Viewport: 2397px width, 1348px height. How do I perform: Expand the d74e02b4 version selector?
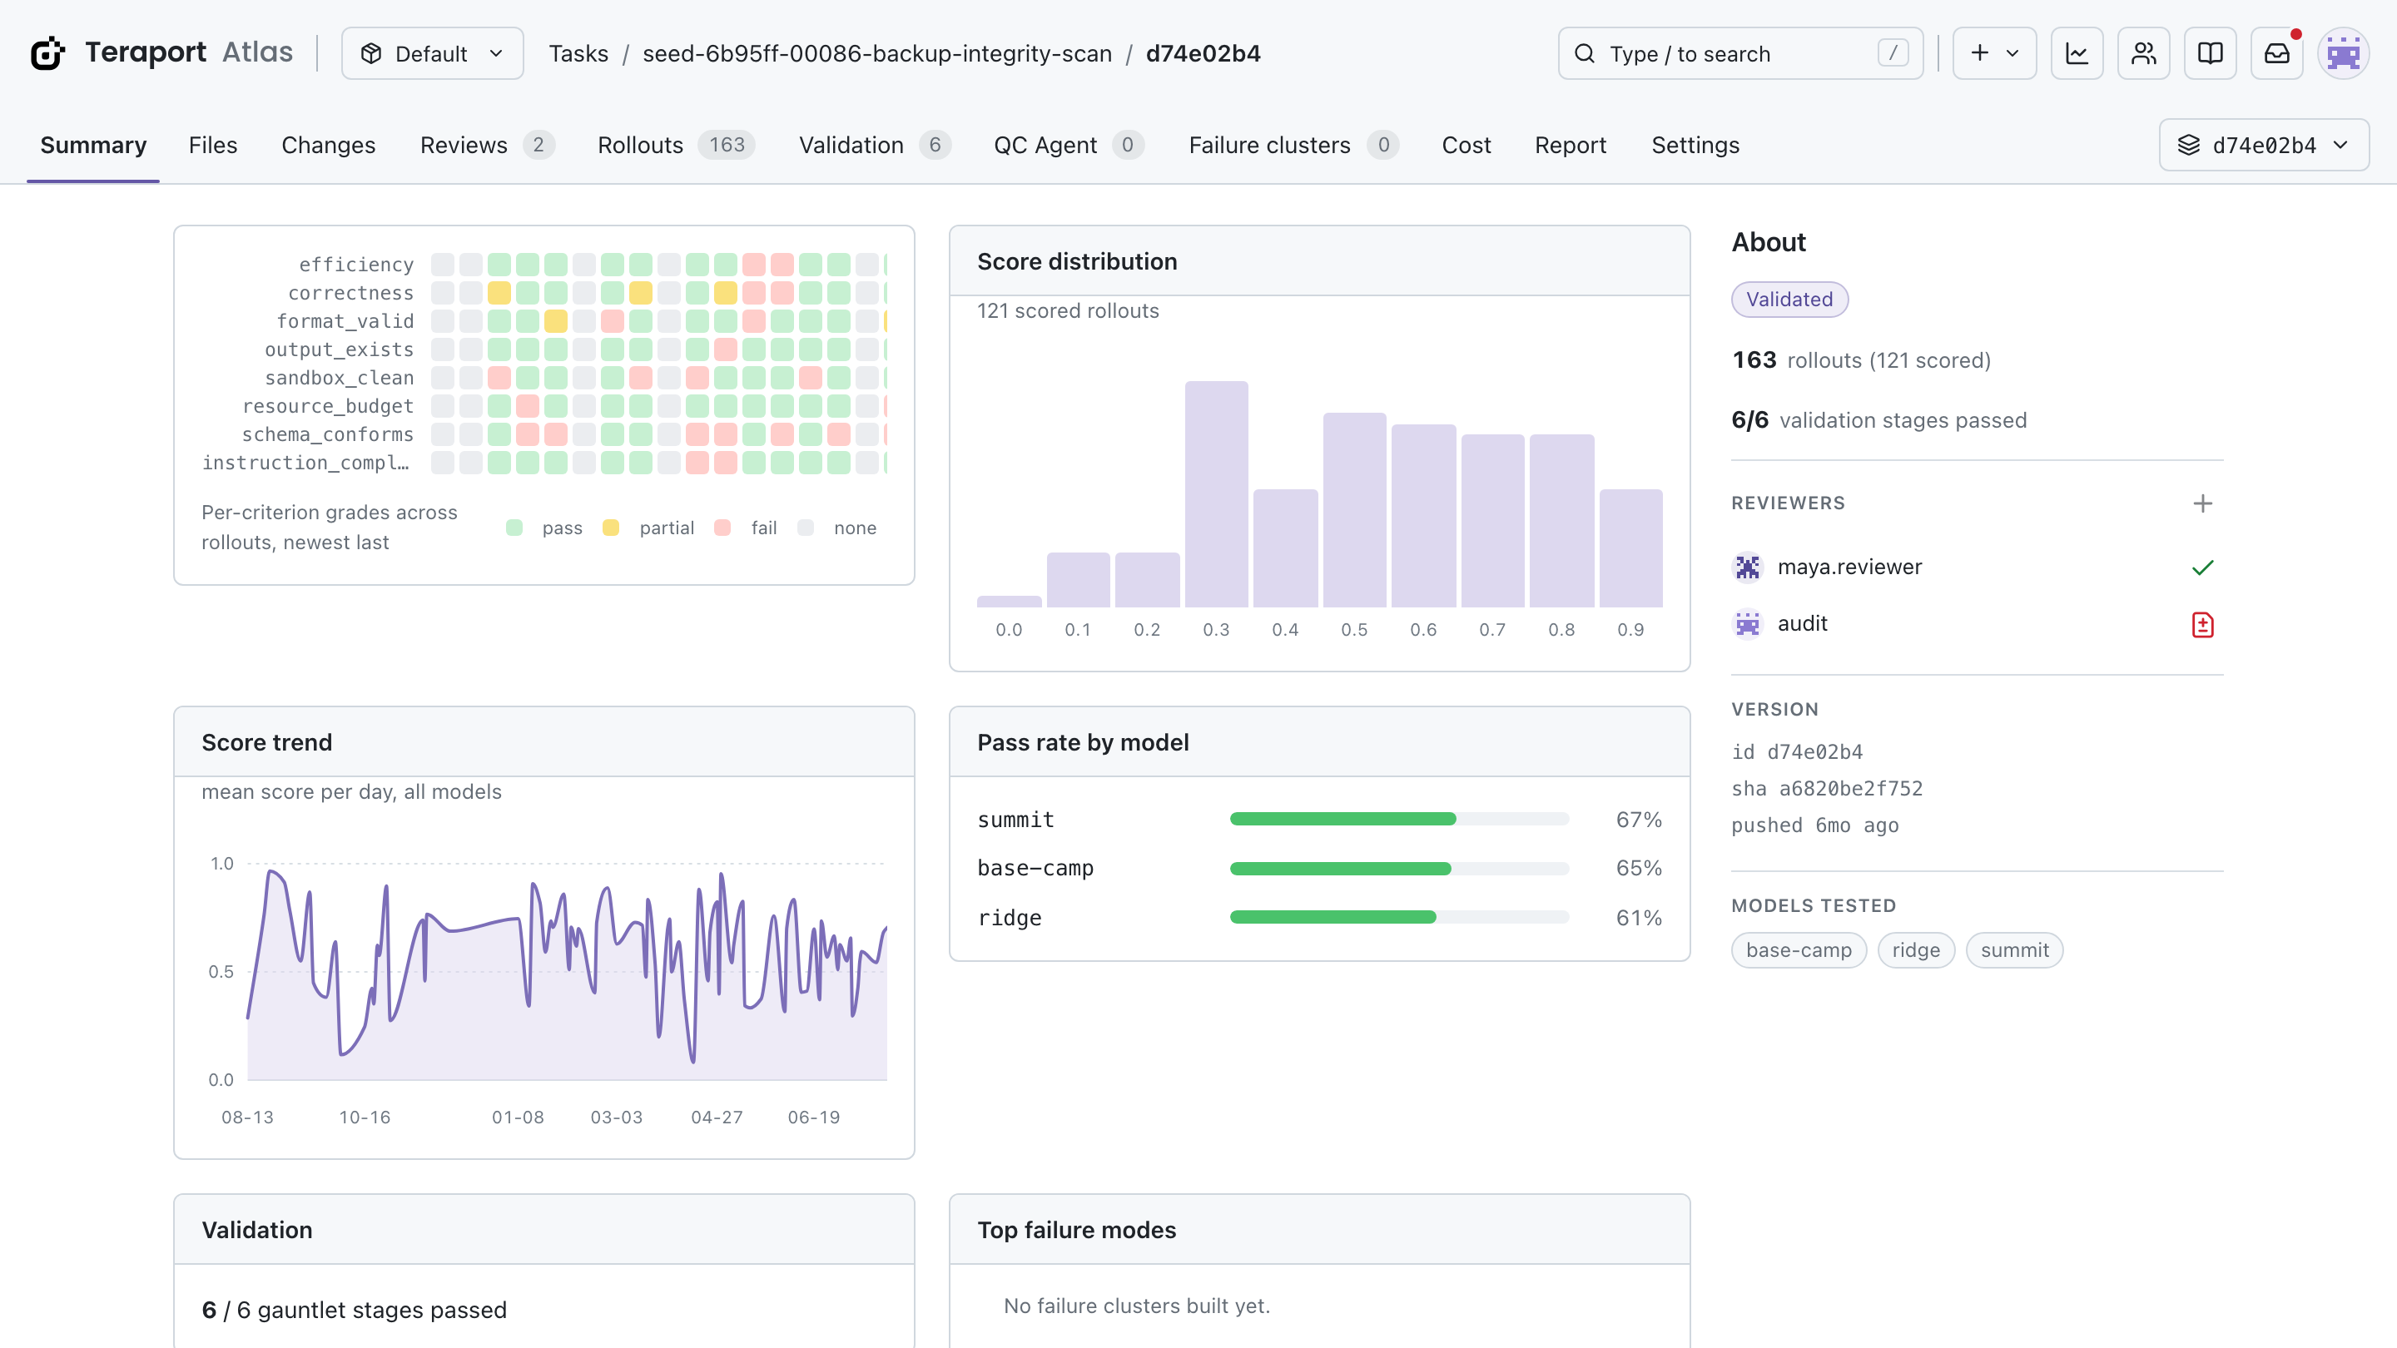[x=2264, y=145]
